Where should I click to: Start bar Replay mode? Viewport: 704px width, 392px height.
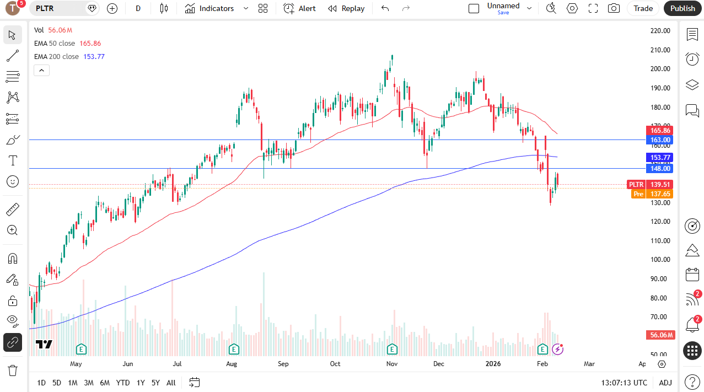pos(346,8)
